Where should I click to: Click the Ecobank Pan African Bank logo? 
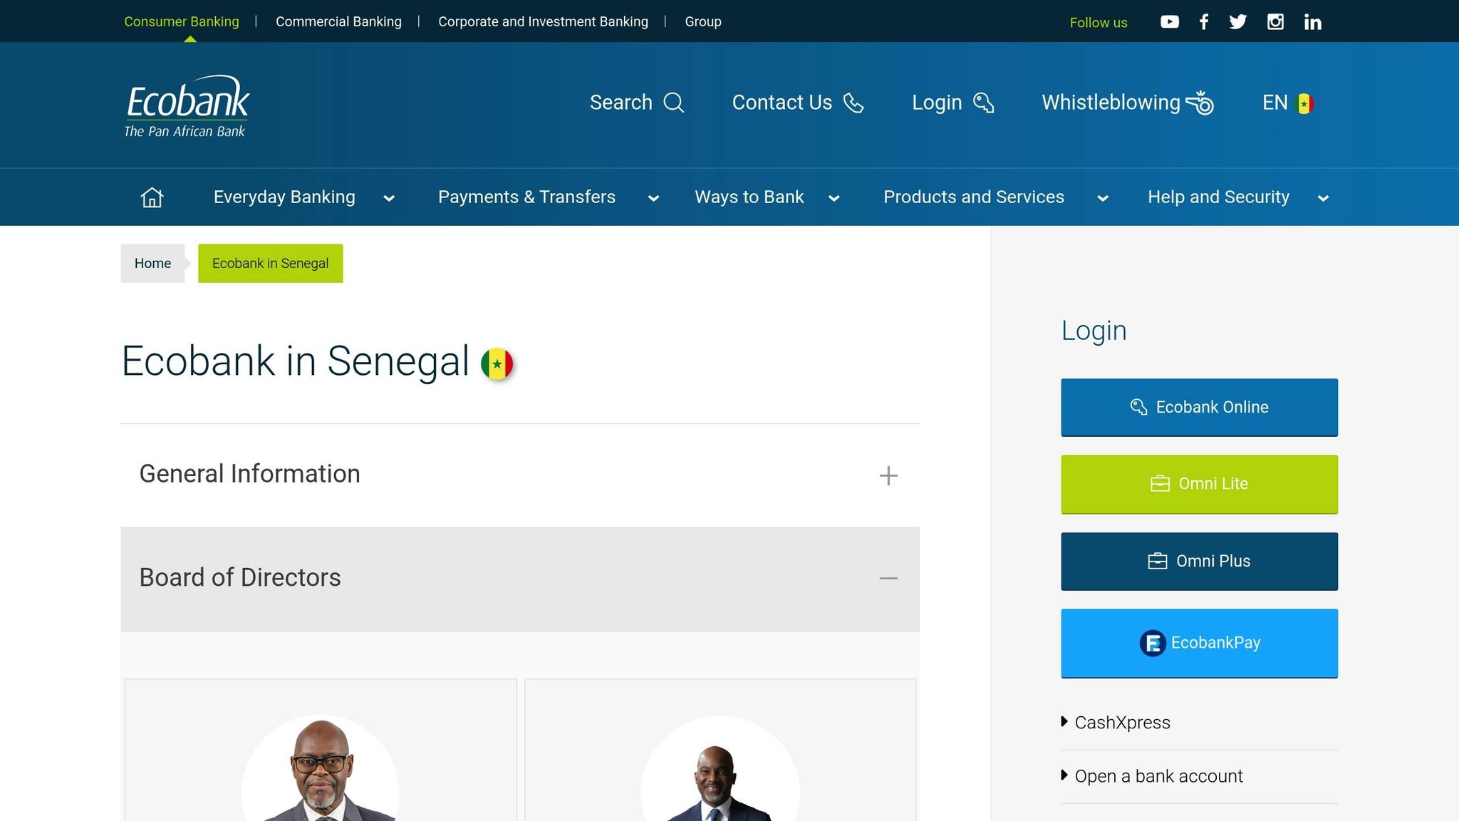186,105
